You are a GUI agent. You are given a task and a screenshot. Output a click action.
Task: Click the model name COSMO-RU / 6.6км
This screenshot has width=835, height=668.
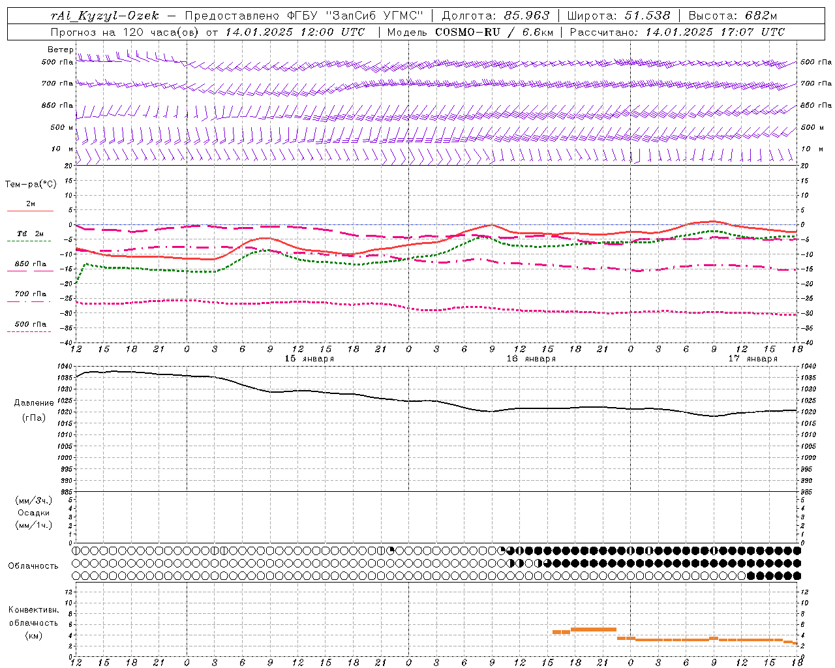click(x=494, y=32)
